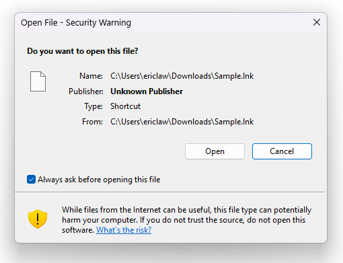
Task: Click the yellow warning shield icon
Action: 38,219
